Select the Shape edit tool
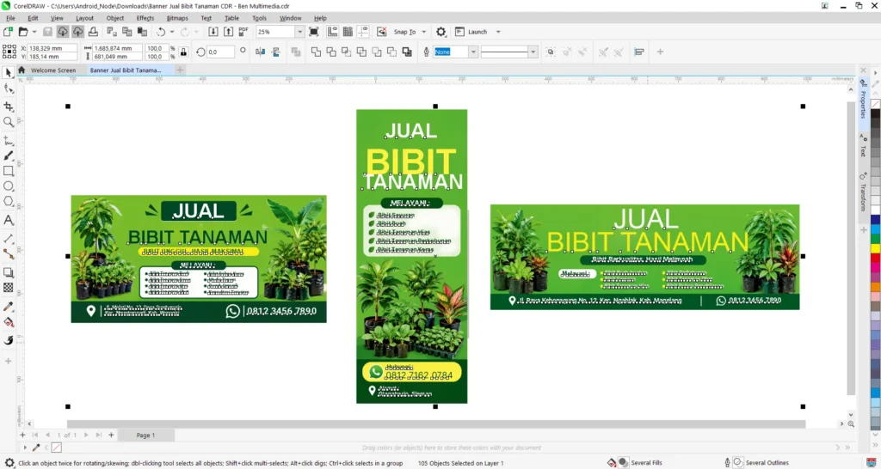Screen dimensions: 881x469 point(9,88)
